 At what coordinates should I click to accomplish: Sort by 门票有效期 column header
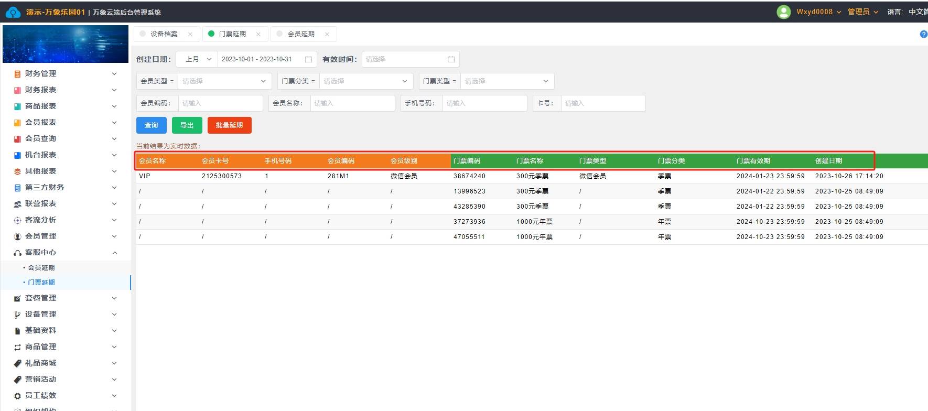point(753,161)
